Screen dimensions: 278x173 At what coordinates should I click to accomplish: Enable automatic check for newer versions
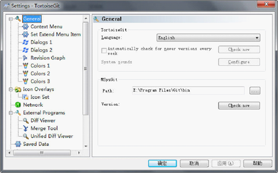[x=104, y=51]
